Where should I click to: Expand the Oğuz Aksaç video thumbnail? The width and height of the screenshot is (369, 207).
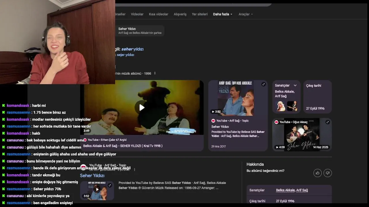[327, 122]
